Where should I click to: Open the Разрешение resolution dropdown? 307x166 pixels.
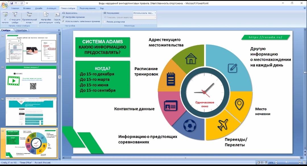pyautogui.click(x=144, y=13)
